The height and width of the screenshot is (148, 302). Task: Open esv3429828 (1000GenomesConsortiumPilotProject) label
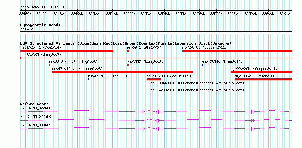[197, 90]
